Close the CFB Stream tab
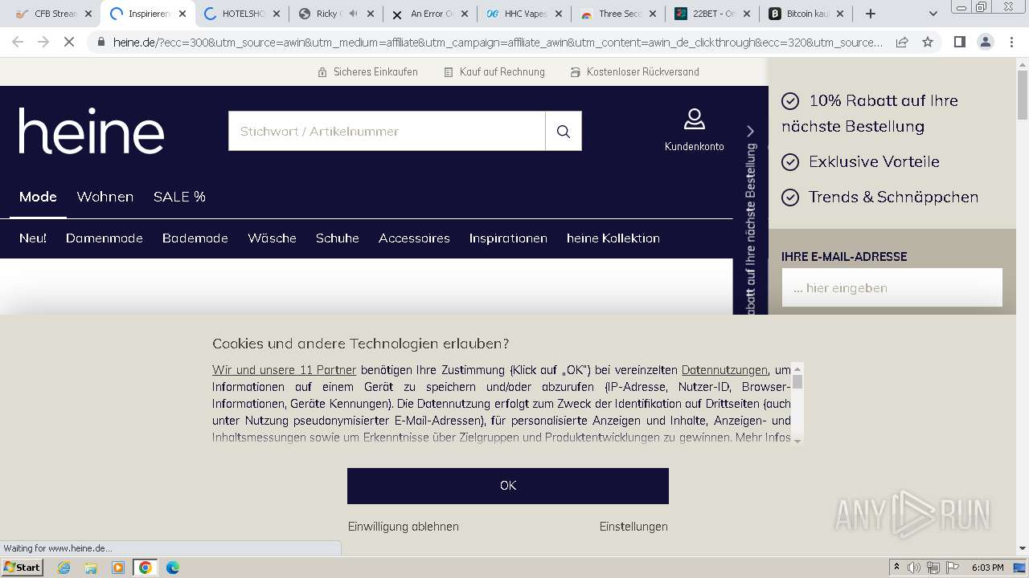 [88, 14]
